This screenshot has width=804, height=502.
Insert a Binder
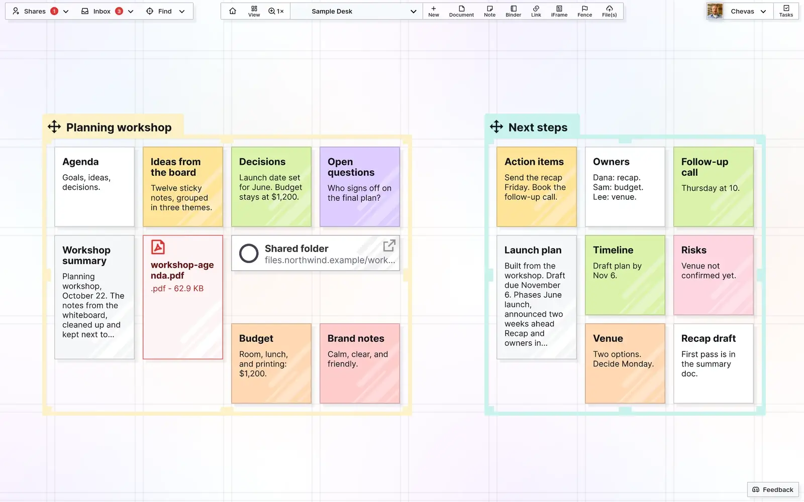(513, 11)
